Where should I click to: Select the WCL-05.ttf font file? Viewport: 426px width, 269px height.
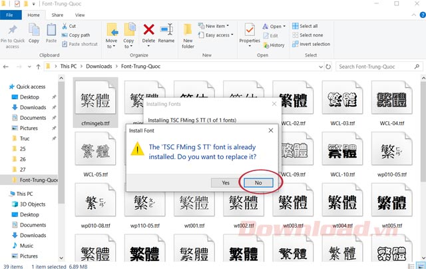pos(95,154)
